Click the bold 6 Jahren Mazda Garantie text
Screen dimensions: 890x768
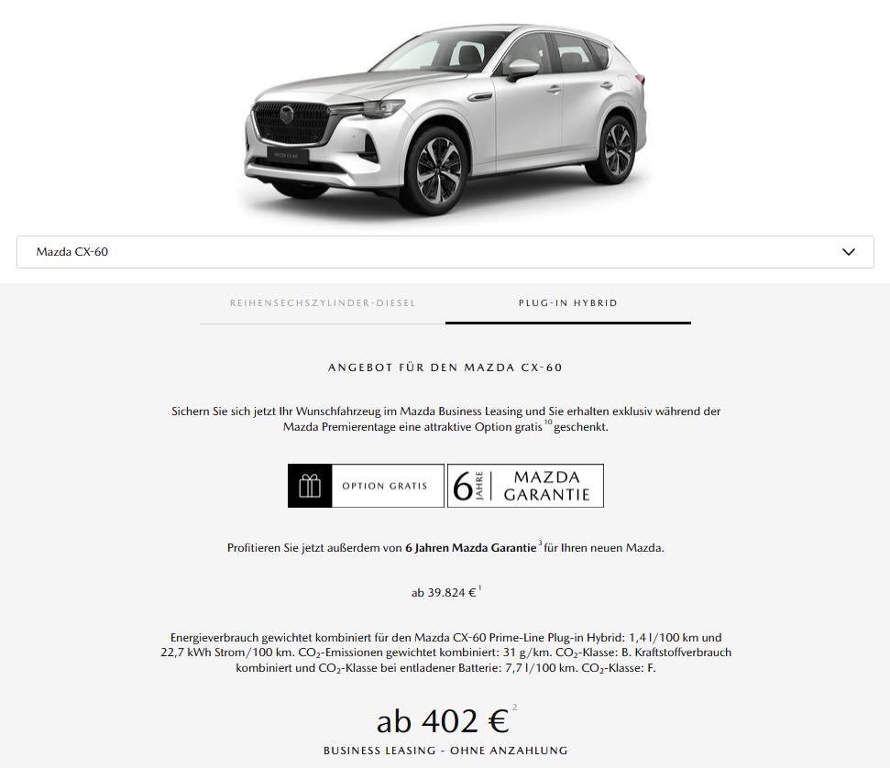470,548
